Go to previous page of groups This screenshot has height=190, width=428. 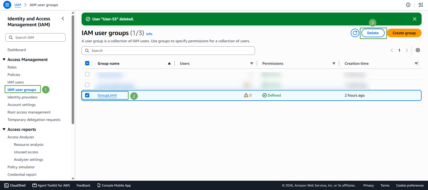click(x=392, y=50)
